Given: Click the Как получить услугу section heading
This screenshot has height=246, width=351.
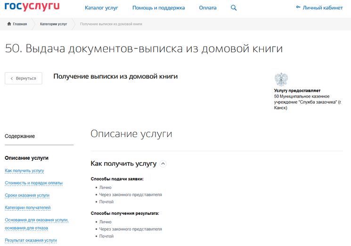Looking at the screenshot, I should point(123,164).
